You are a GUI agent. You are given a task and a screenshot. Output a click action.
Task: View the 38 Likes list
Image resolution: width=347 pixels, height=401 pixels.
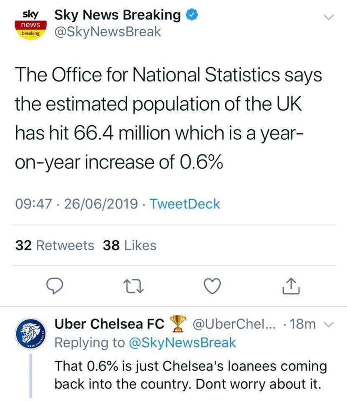(x=129, y=245)
